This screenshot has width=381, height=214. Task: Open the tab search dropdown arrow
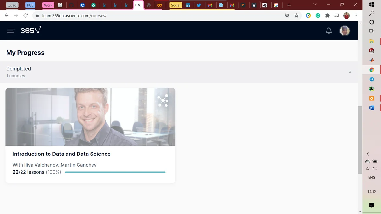point(314,5)
